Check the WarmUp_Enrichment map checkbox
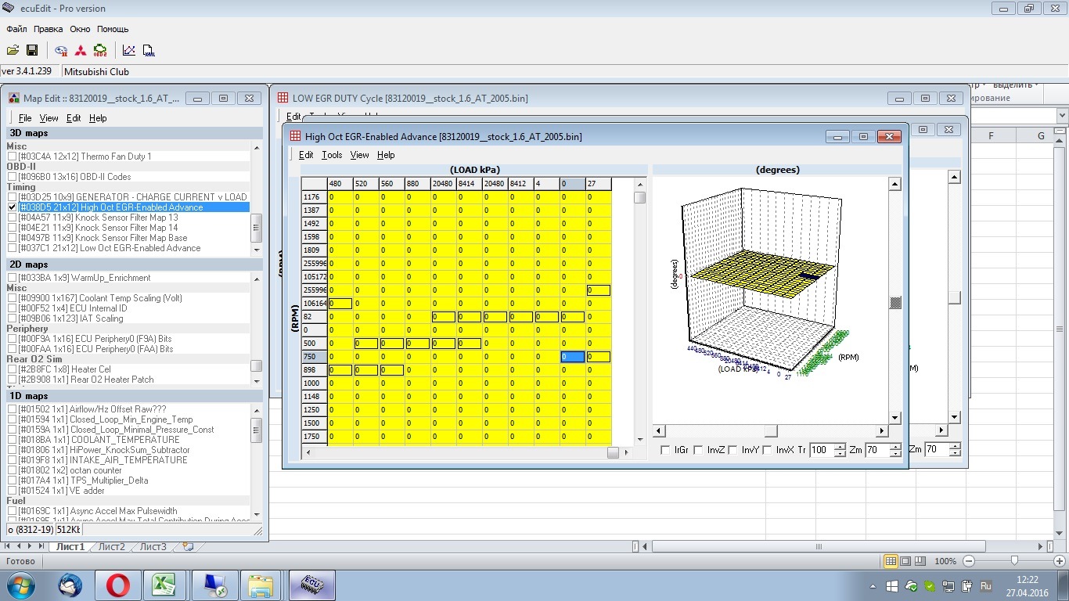This screenshot has height=601, width=1069. click(x=12, y=278)
